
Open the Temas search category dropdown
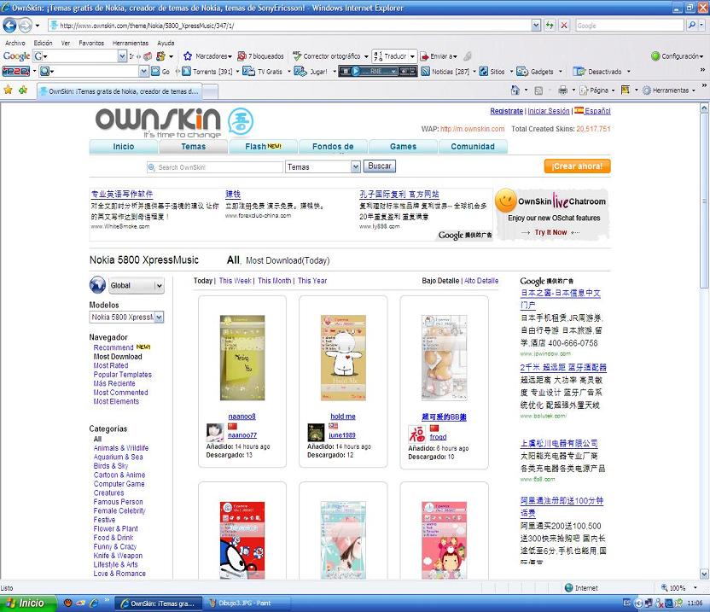click(x=323, y=167)
